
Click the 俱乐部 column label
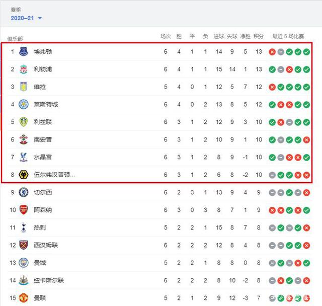tap(15, 38)
